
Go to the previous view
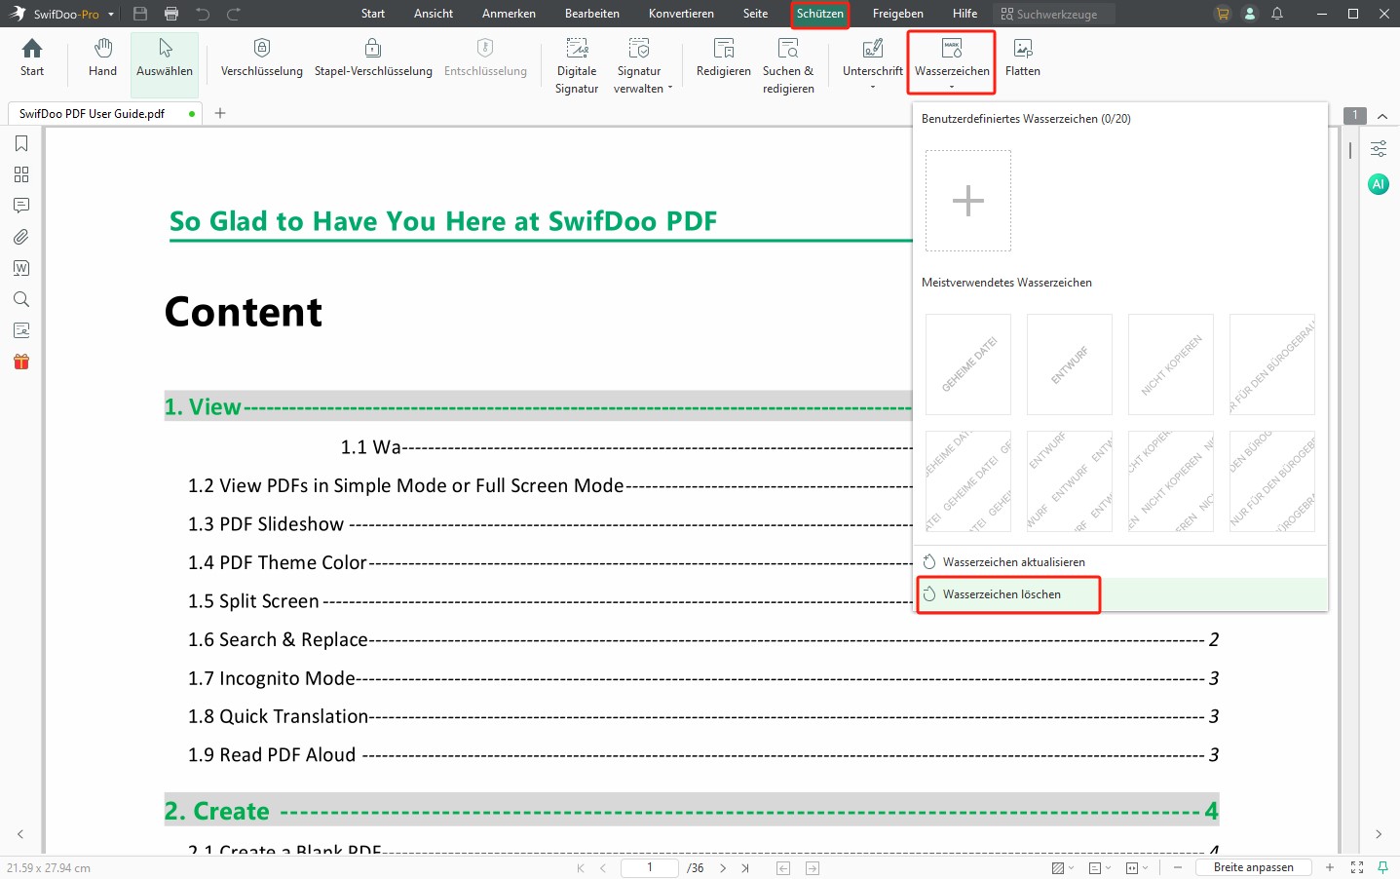point(783,867)
